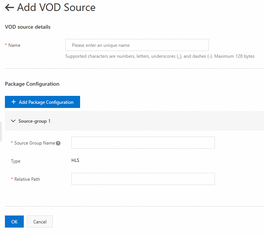Click the supported characters hint text

[160, 56]
